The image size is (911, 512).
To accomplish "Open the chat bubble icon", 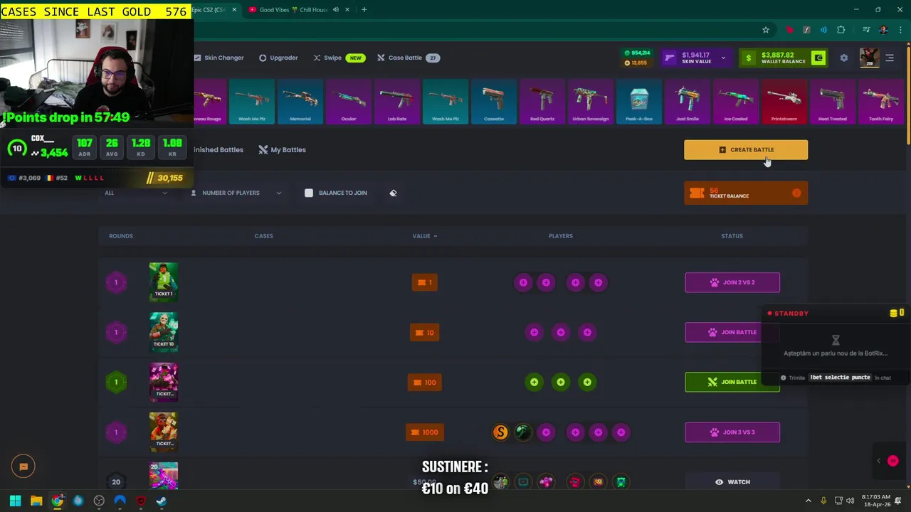I will (23, 466).
